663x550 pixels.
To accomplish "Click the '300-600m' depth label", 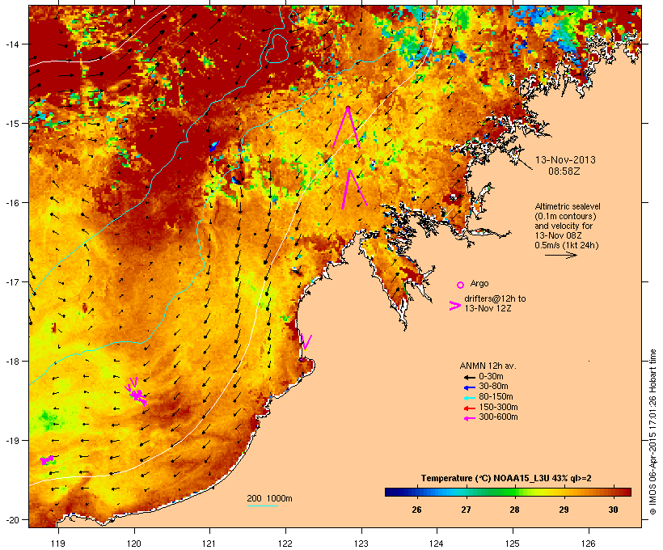I will point(498,417).
